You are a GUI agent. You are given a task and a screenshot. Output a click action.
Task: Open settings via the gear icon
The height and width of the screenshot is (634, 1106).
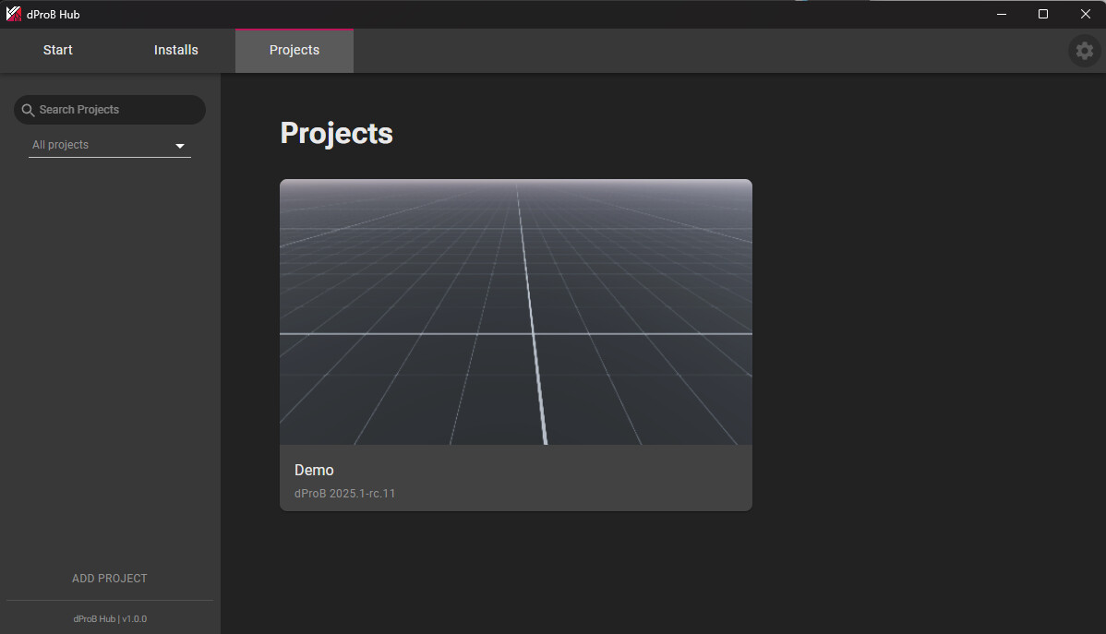point(1085,51)
